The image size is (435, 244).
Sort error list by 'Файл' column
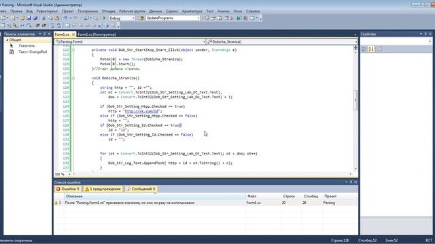263,196
